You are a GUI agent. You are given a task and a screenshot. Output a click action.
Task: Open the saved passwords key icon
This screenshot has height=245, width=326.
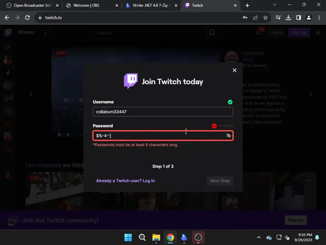pyautogui.click(x=245, y=18)
